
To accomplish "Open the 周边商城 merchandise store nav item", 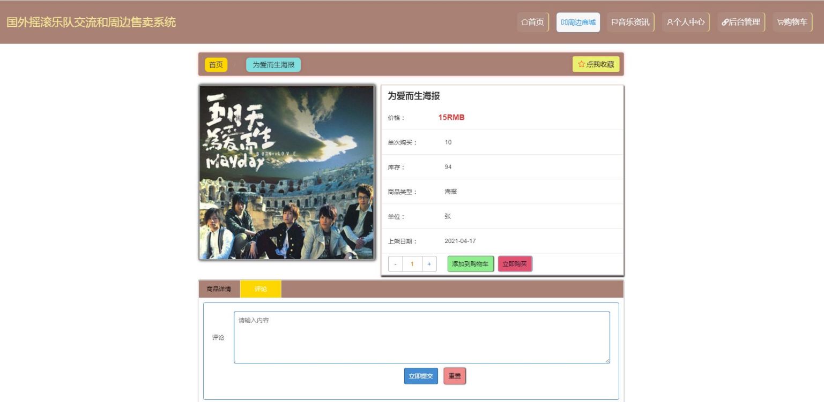I will (578, 22).
